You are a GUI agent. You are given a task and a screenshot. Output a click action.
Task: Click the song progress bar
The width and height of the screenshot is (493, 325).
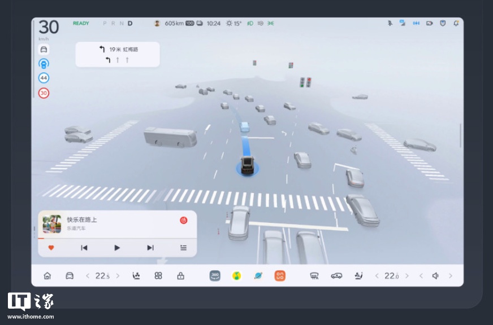(117, 239)
